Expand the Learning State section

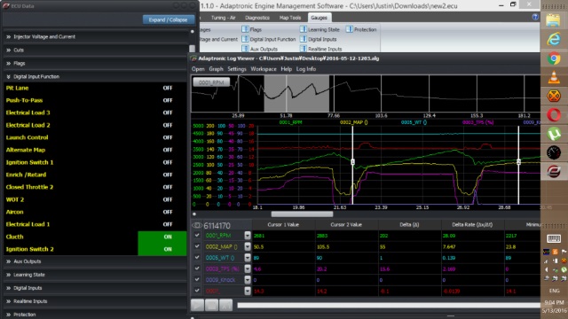96,275
